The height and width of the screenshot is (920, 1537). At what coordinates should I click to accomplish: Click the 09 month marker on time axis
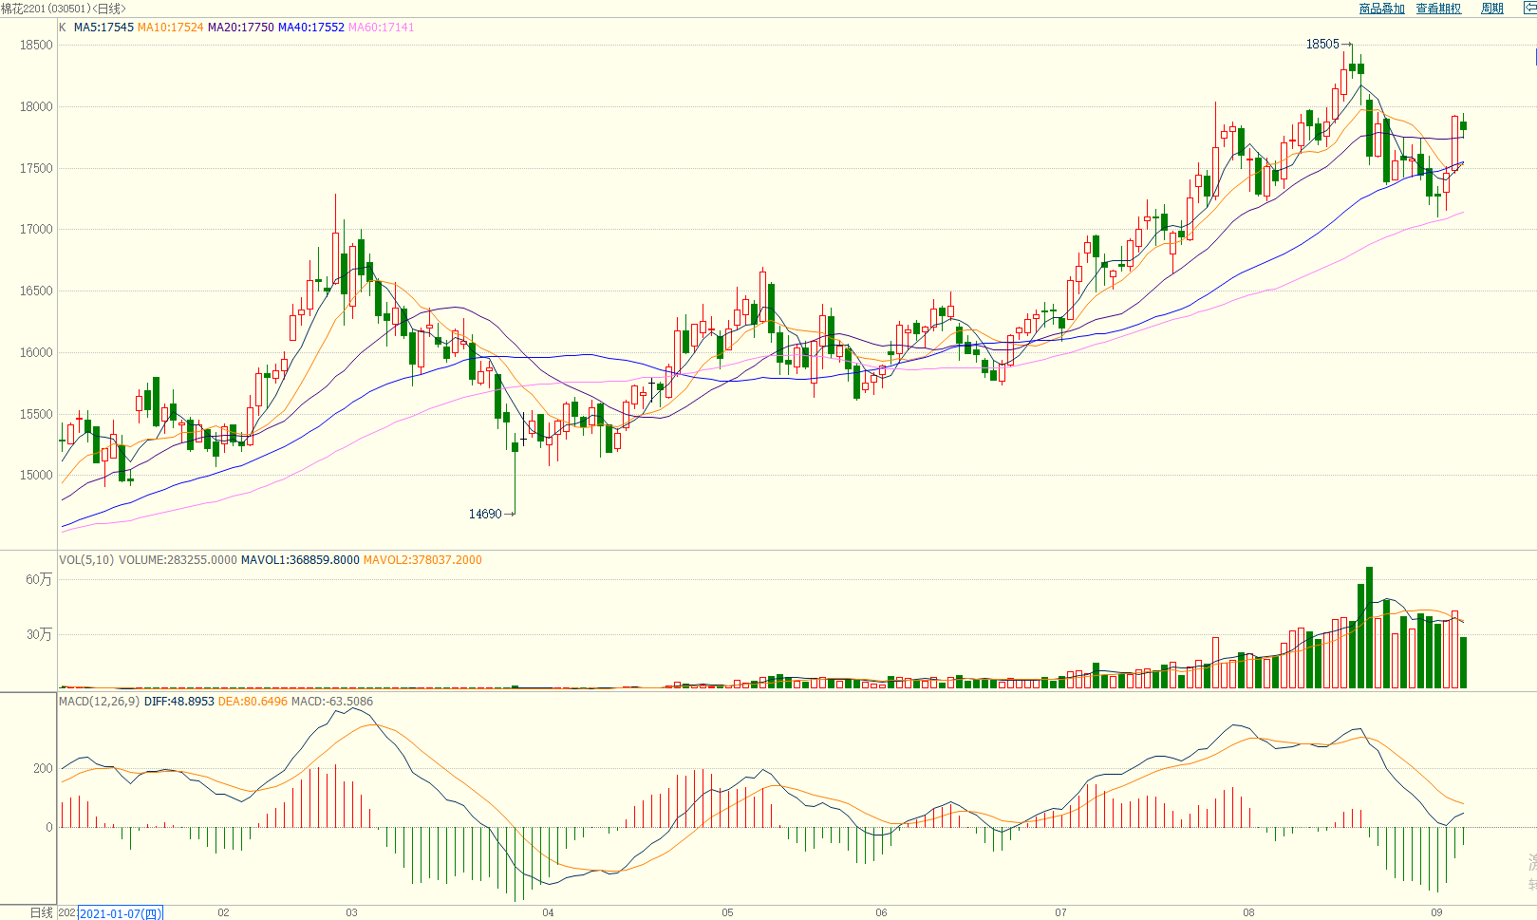[x=1436, y=912]
